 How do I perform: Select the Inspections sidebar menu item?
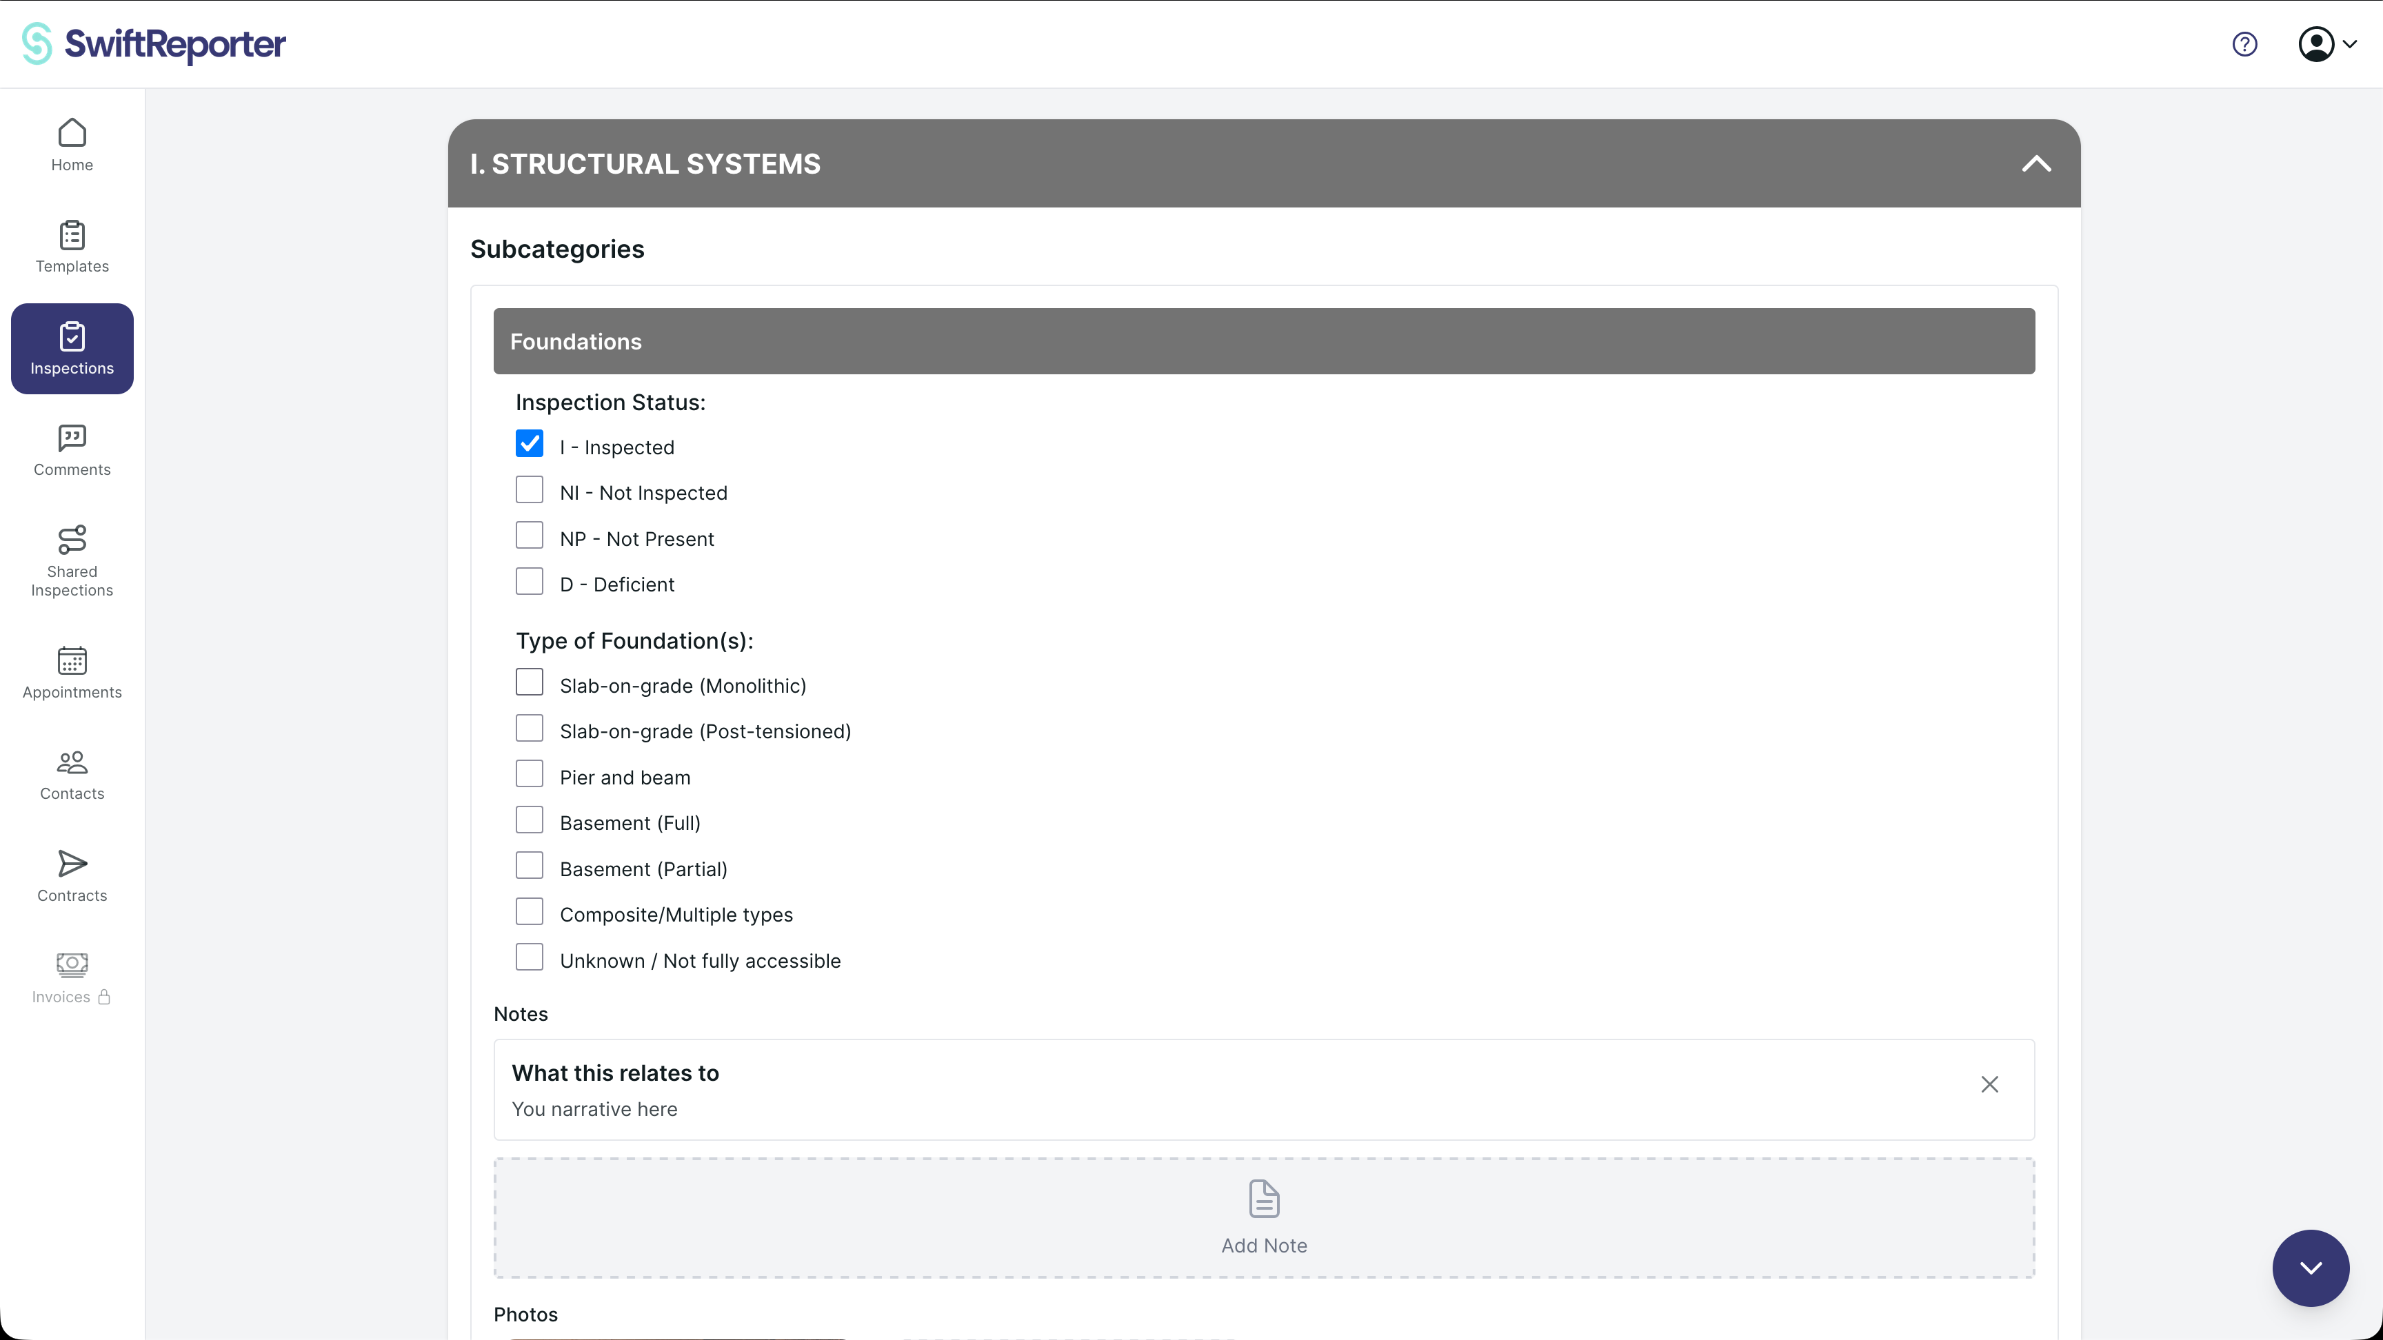click(x=72, y=349)
